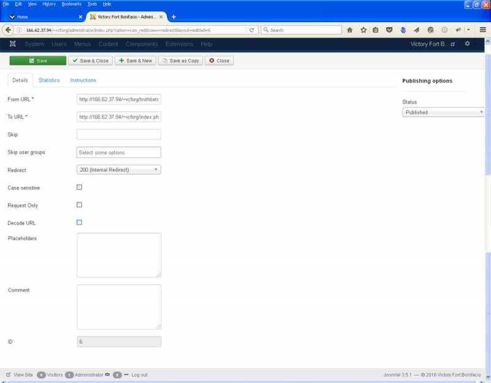
Task: Click the paper plane send icon in toolbar
Action: 417,30
